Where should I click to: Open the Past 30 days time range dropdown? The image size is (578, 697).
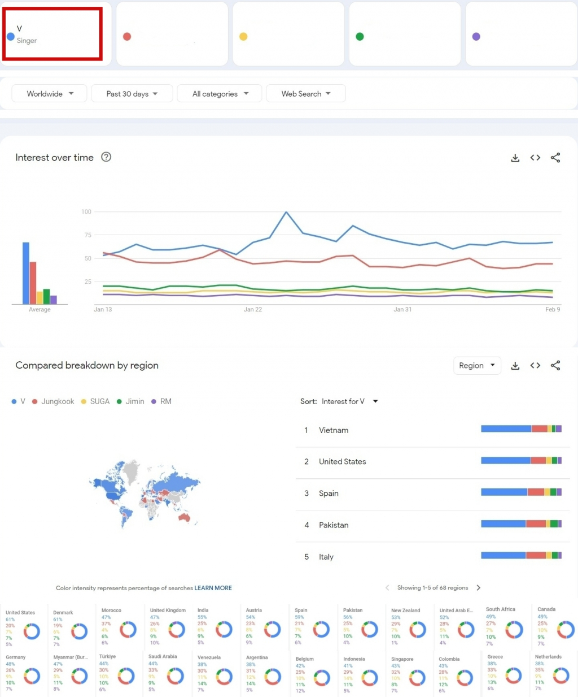[132, 94]
